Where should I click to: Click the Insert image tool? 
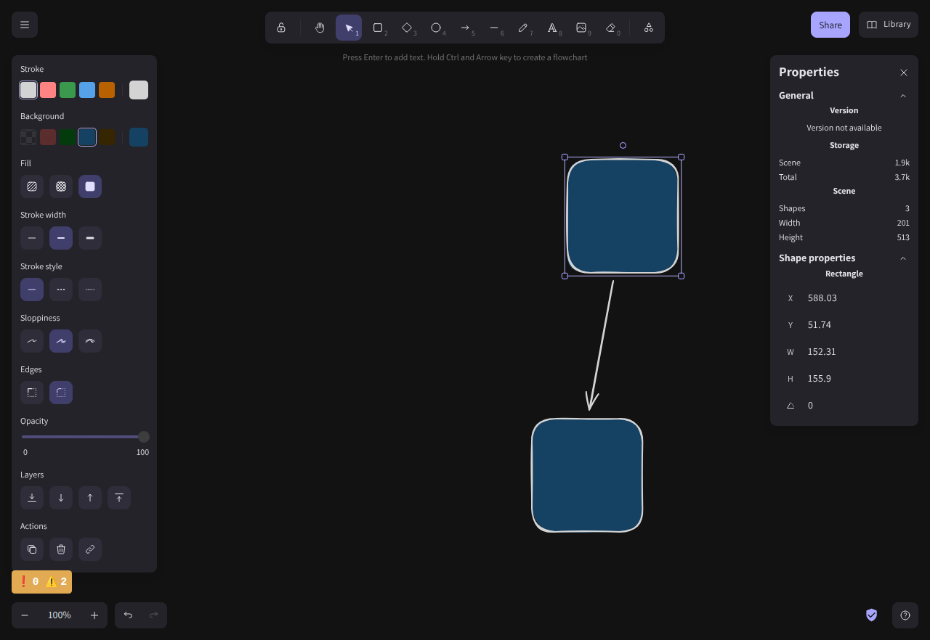(x=581, y=28)
